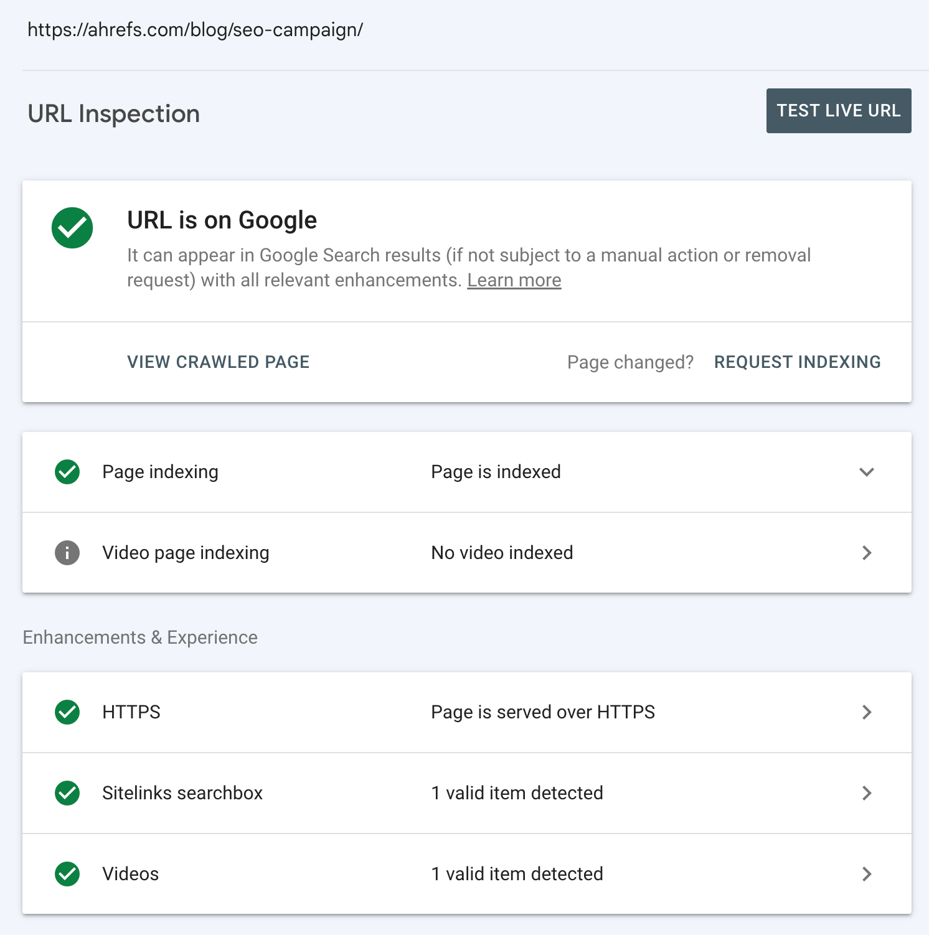The width and height of the screenshot is (929, 935).
Task: Click the No video indexed status text
Action: coord(501,553)
